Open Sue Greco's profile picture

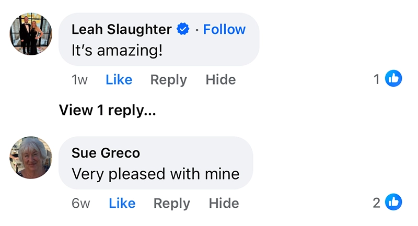[31, 158]
